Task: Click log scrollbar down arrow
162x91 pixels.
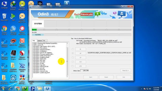Action: click(67, 77)
